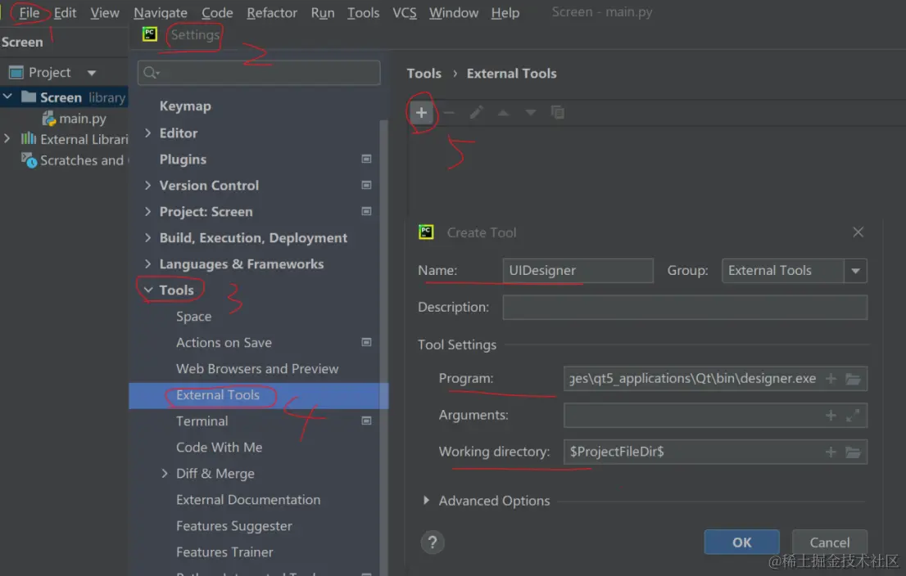Click the OK button

point(742,542)
